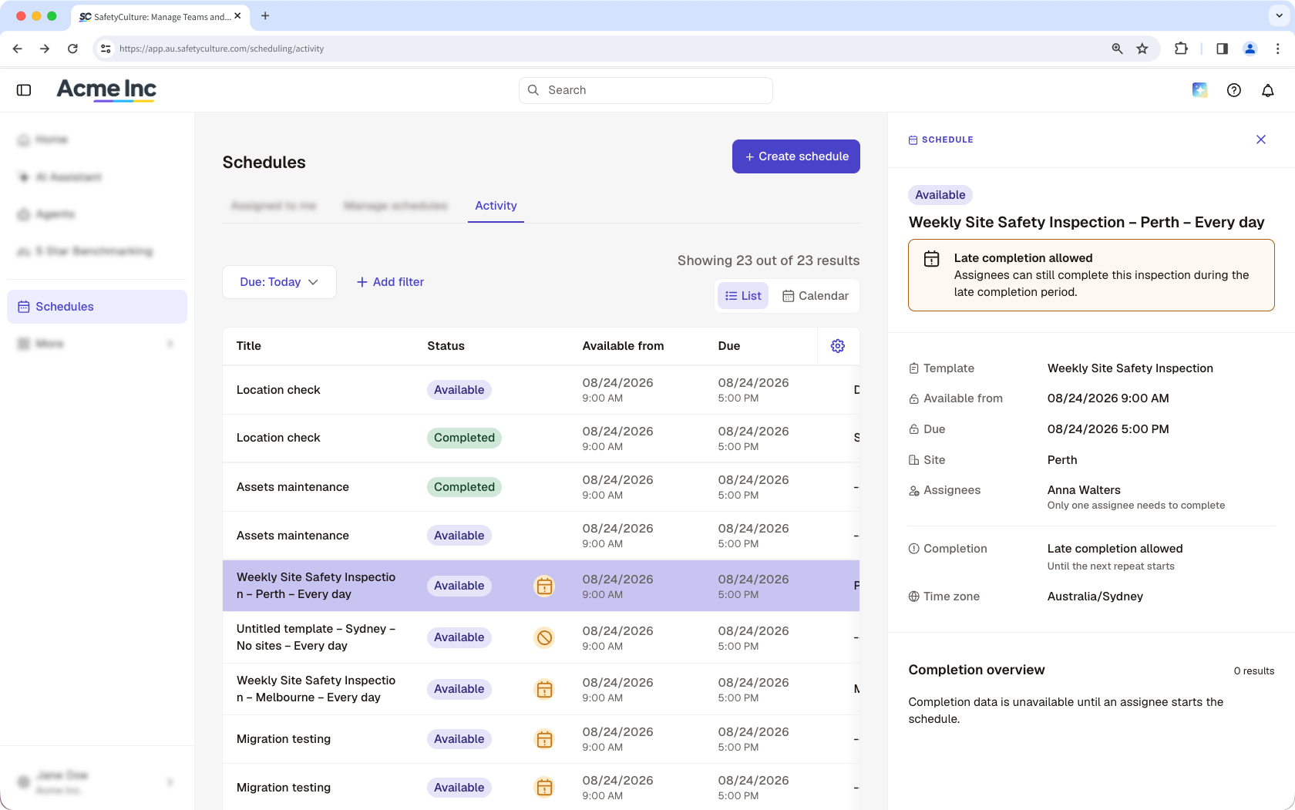Click the Acme Inc logo

tap(106, 90)
